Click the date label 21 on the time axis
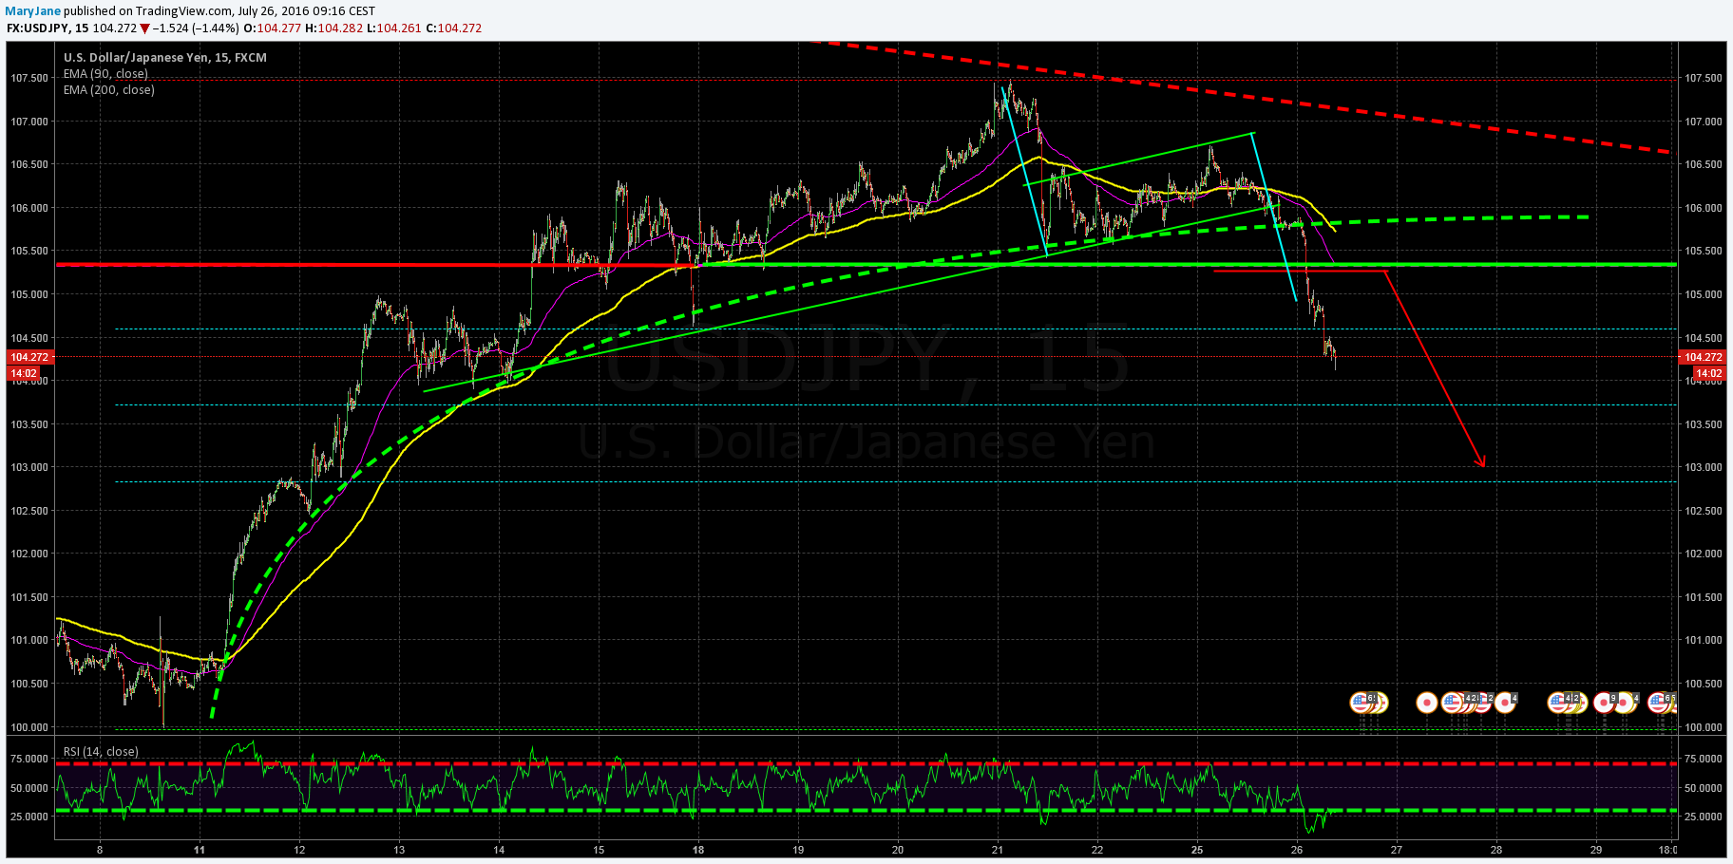The height and width of the screenshot is (864, 1733). [x=998, y=850]
